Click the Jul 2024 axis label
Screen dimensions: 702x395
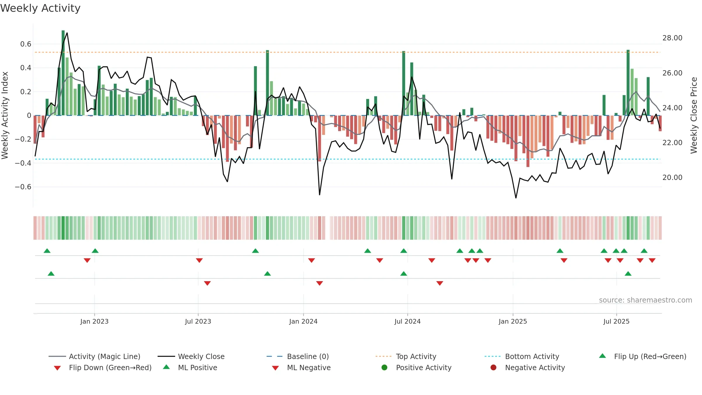pyautogui.click(x=407, y=321)
